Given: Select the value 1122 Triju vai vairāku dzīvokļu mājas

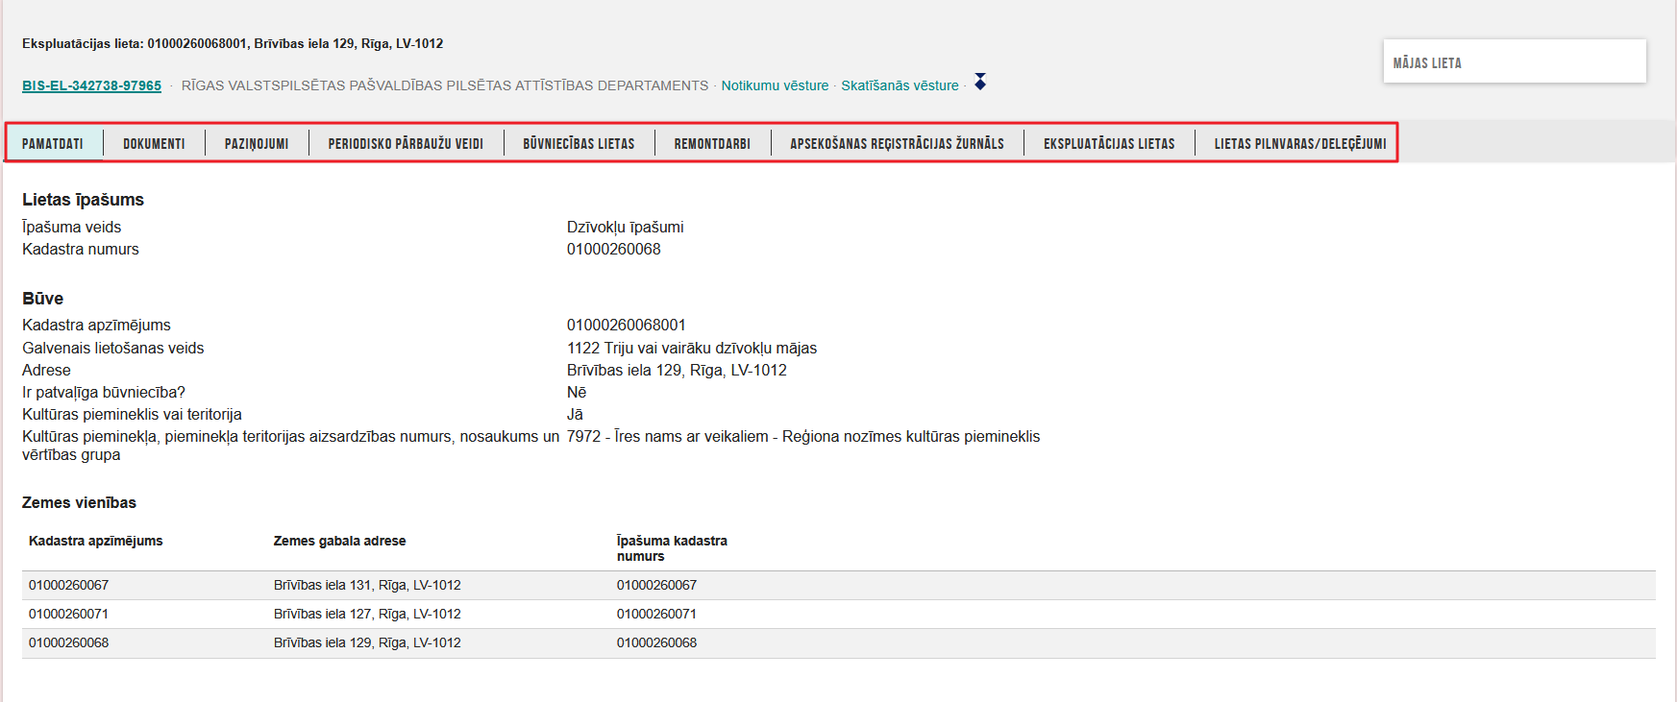Looking at the screenshot, I should click(x=692, y=348).
